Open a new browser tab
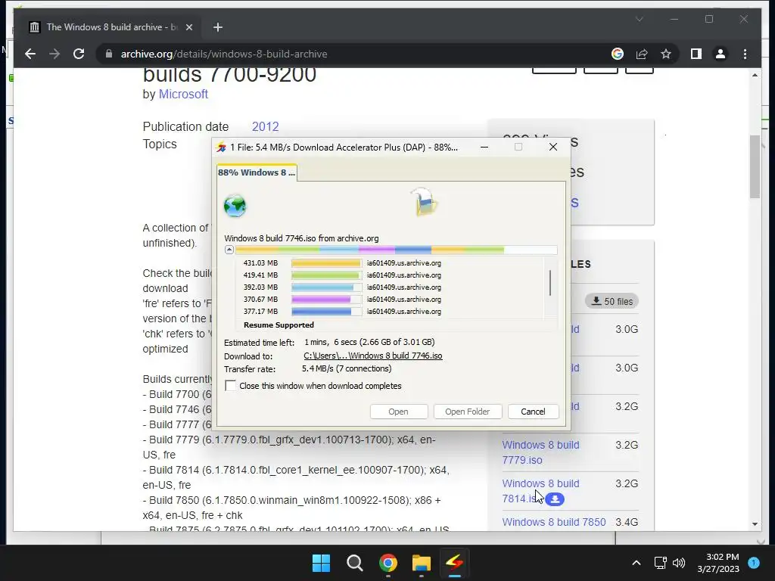The height and width of the screenshot is (581, 775). click(218, 27)
